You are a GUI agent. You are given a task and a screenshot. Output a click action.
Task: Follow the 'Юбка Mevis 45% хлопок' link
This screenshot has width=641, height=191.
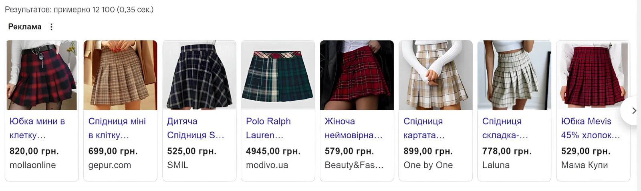[591, 128]
